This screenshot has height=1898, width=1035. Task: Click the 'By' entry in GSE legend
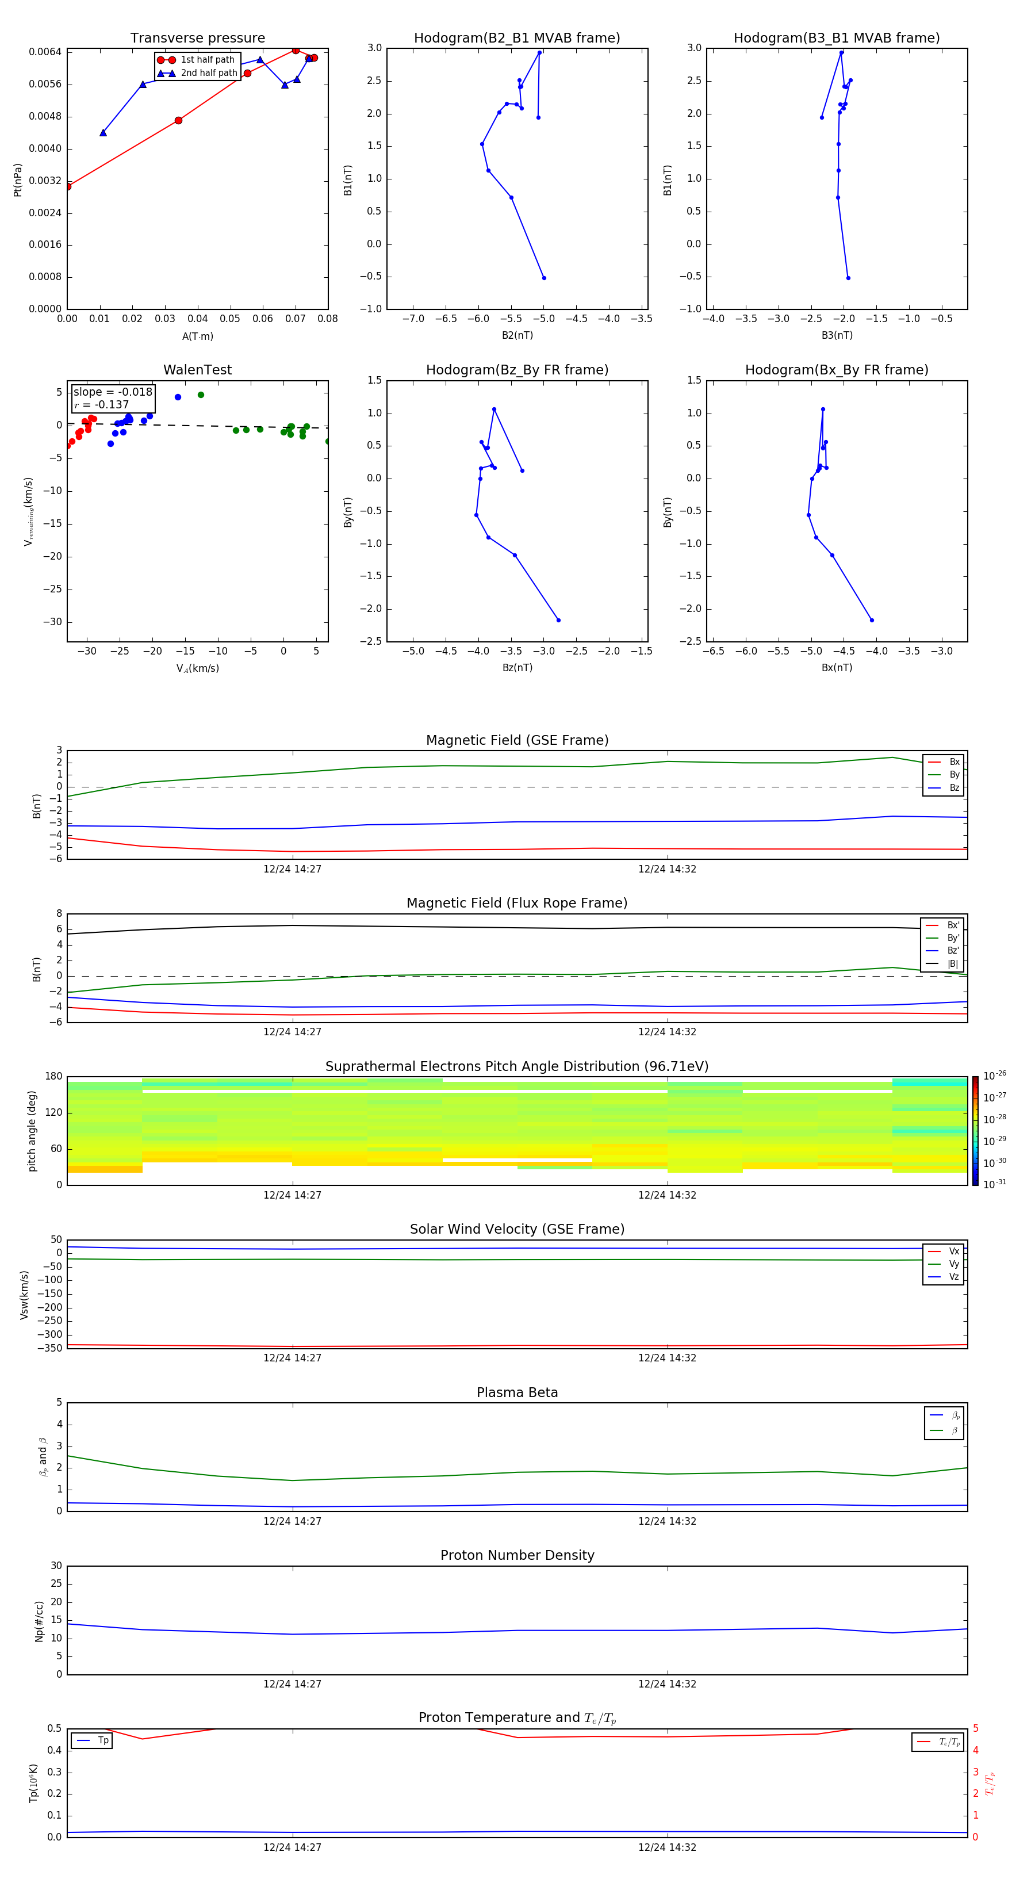coord(944,774)
